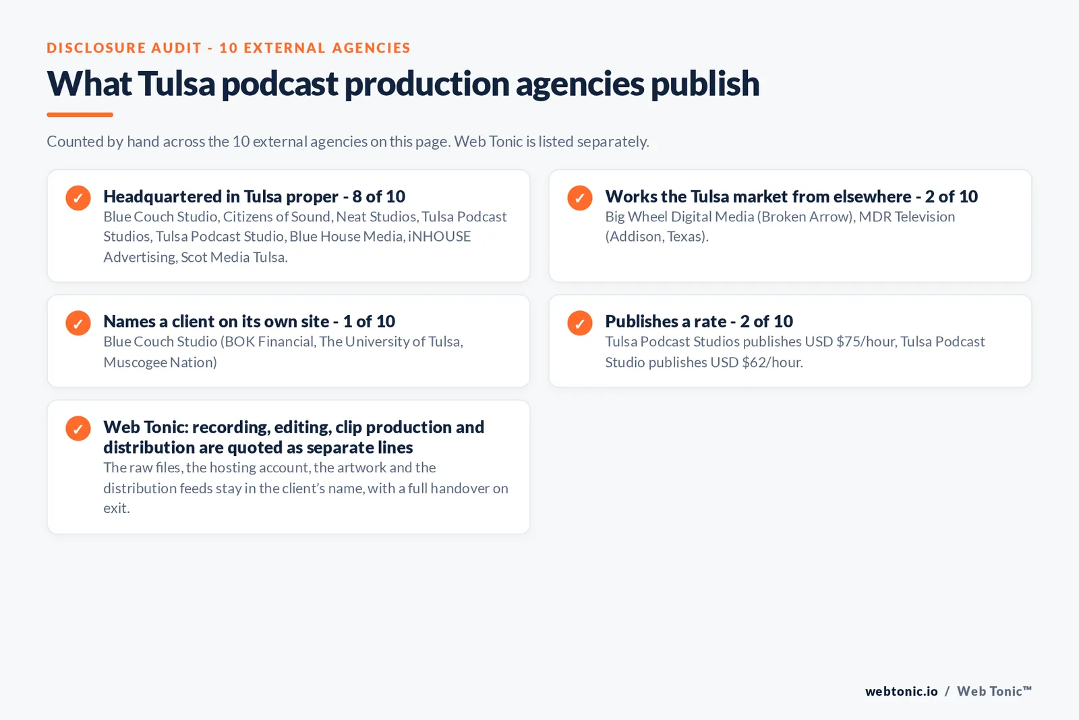The width and height of the screenshot is (1079, 720).
Task: Click the checkmark icon beside Web Tonic card
Action: pyautogui.click(x=78, y=428)
